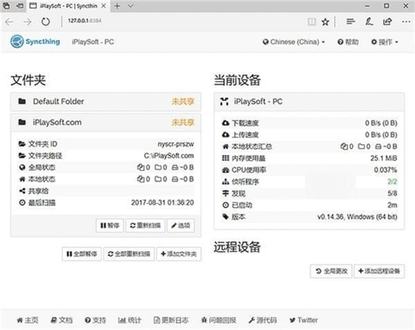415x330 pixels.
Task: Close the iPlaySoft - PC Syncthing tab
Action: [x=104, y=6]
